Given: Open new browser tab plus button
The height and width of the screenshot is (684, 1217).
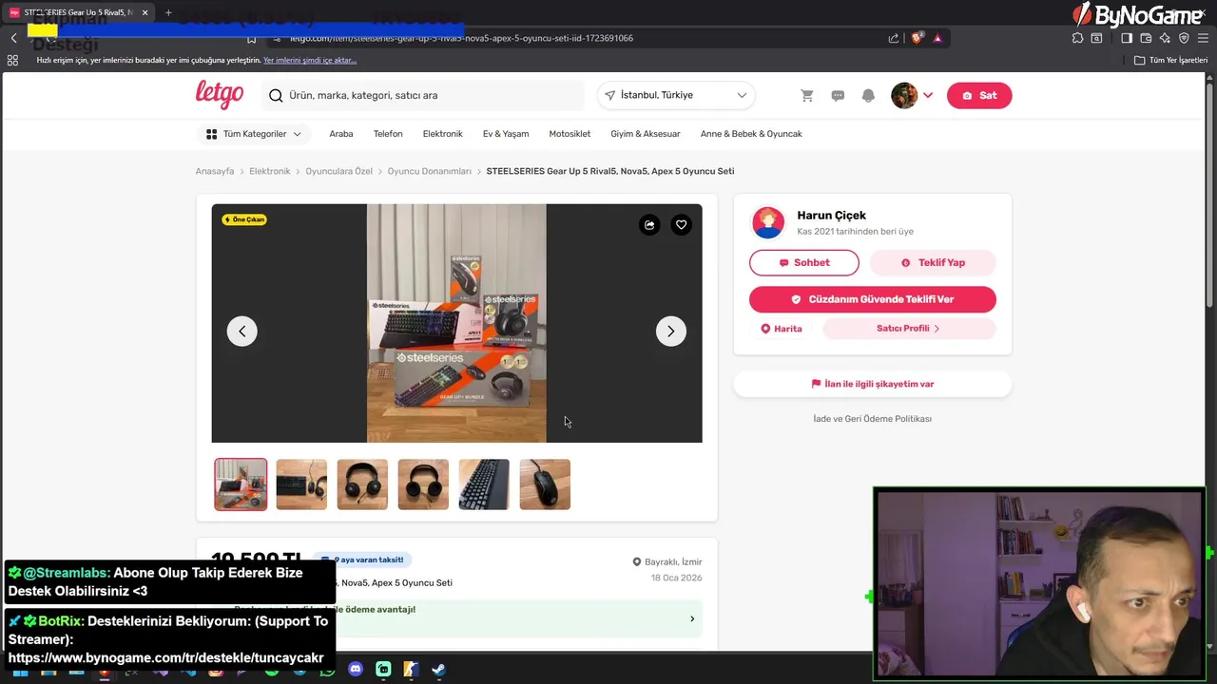Looking at the screenshot, I should click(168, 12).
